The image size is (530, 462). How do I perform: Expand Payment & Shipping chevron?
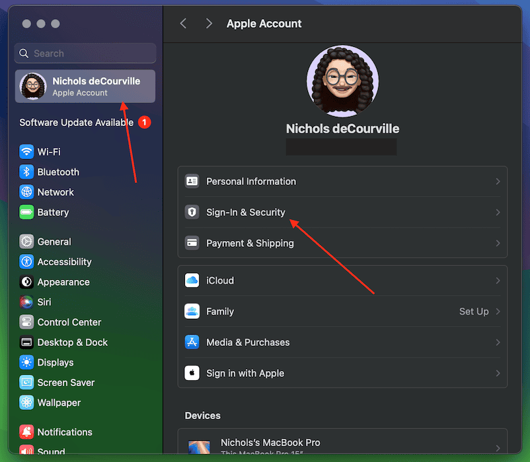point(498,244)
